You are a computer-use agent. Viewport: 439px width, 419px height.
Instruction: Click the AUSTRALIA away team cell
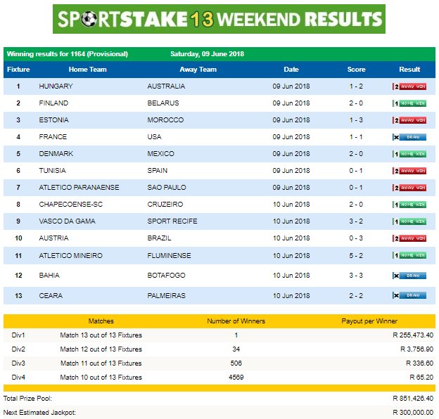pyautogui.click(x=166, y=86)
